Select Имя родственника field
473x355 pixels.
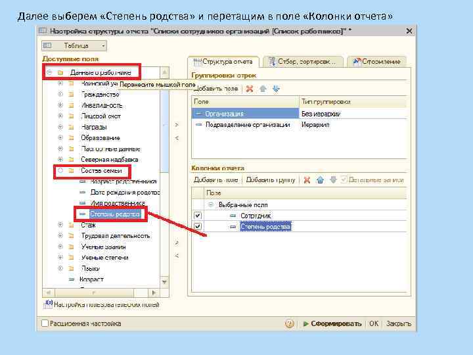118,203
